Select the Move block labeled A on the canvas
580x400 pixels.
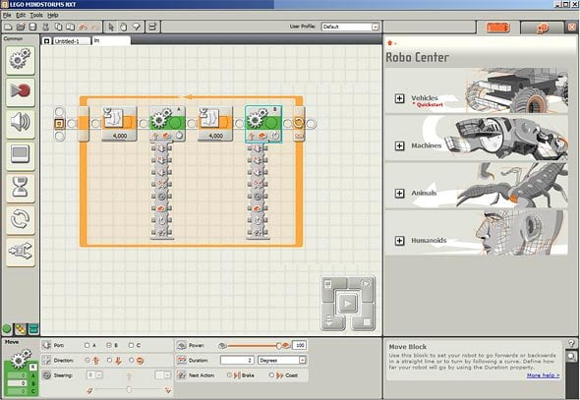[167, 123]
